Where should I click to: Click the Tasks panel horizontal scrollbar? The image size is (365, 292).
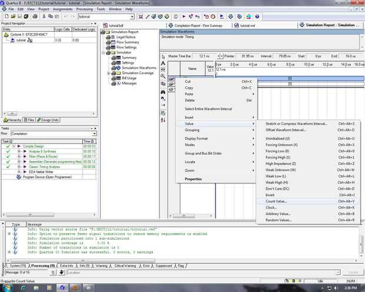(49, 214)
